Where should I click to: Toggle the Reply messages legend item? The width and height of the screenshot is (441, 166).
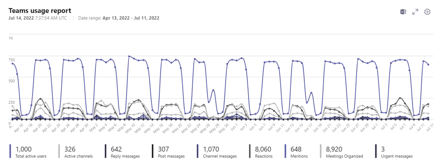pyautogui.click(x=122, y=151)
